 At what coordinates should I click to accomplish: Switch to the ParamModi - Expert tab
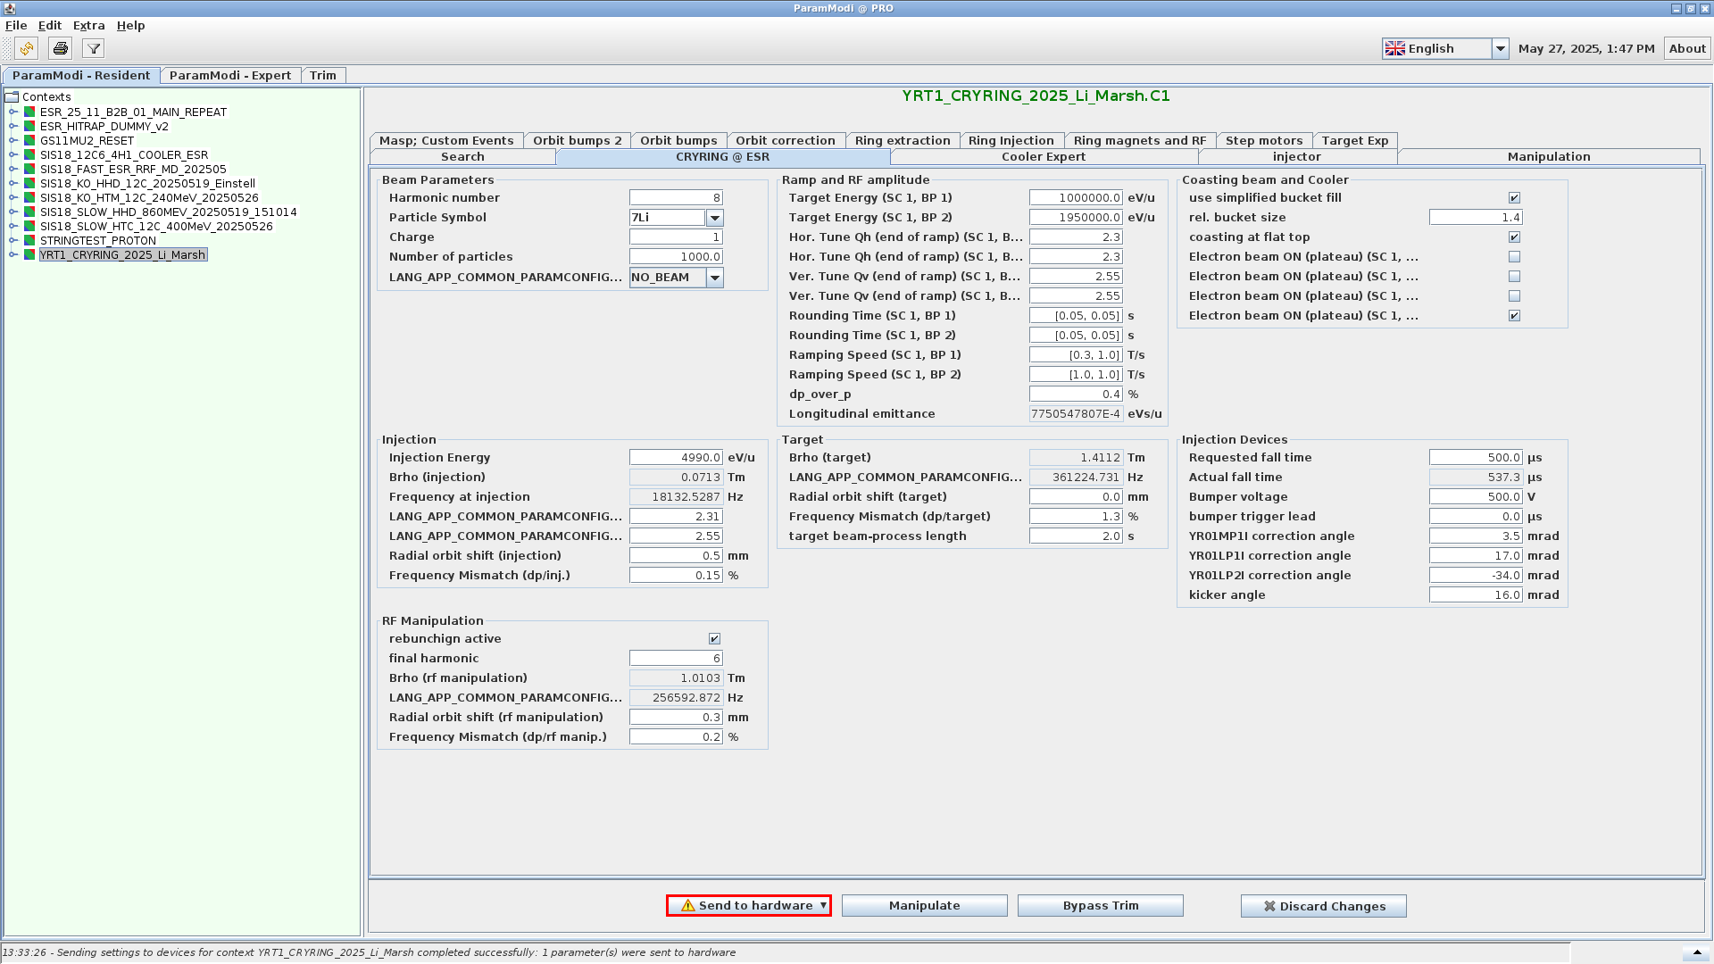229,75
